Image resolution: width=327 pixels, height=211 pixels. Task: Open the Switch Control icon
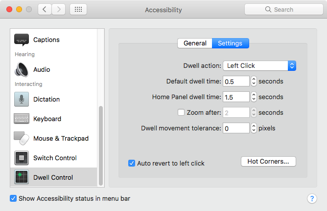tap(22, 158)
